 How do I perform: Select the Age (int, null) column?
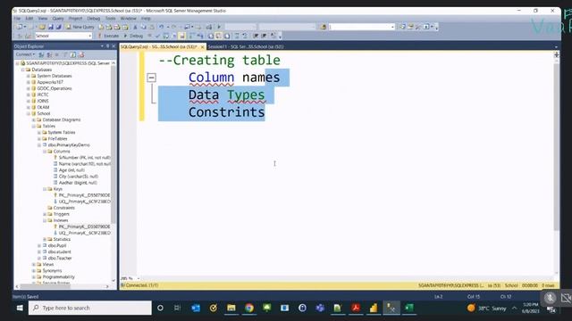pos(71,170)
